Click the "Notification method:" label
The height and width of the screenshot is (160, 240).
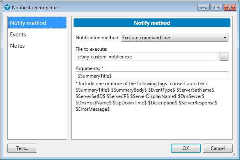[98, 38]
